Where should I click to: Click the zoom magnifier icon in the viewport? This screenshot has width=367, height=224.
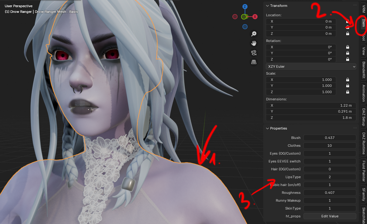point(254,34)
